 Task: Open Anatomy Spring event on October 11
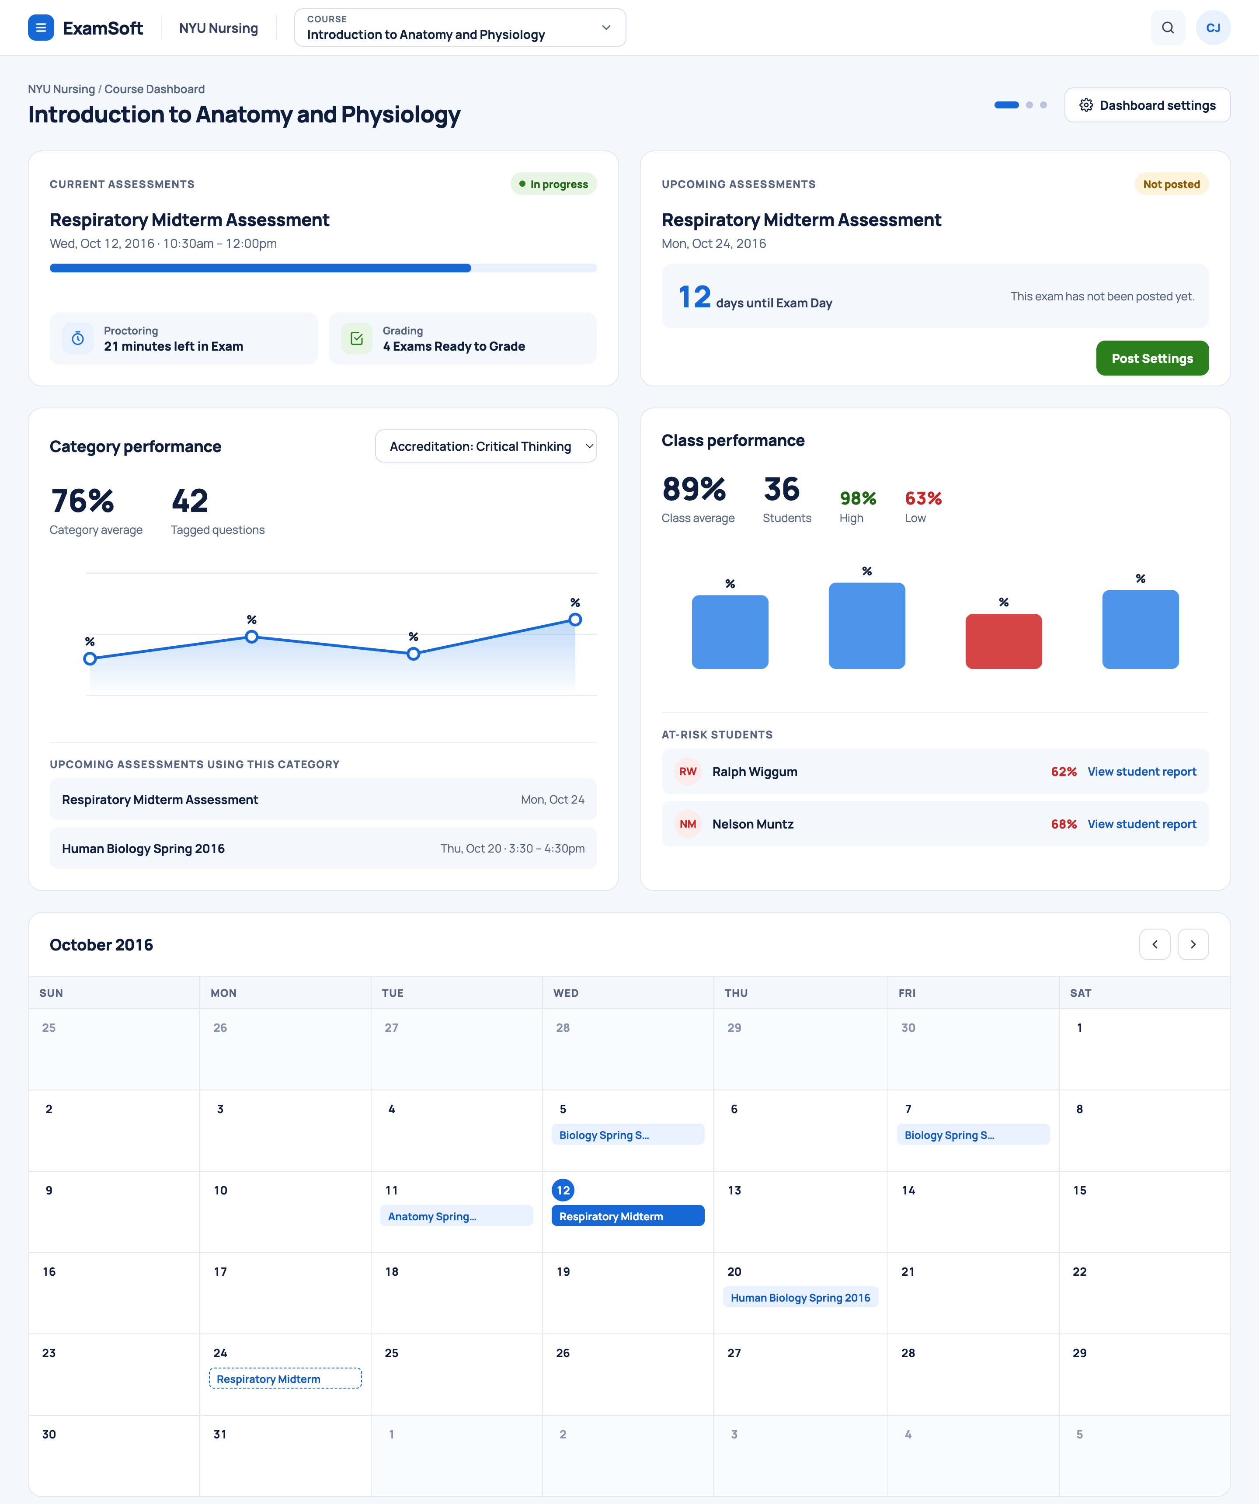pos(456,1216)
